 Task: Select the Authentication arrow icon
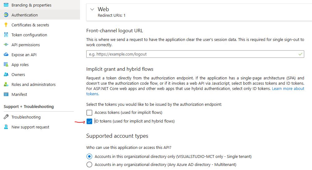point(6,15)
